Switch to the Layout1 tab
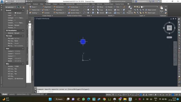The height and width of the screenshot is (102, 181). point(12,94)
